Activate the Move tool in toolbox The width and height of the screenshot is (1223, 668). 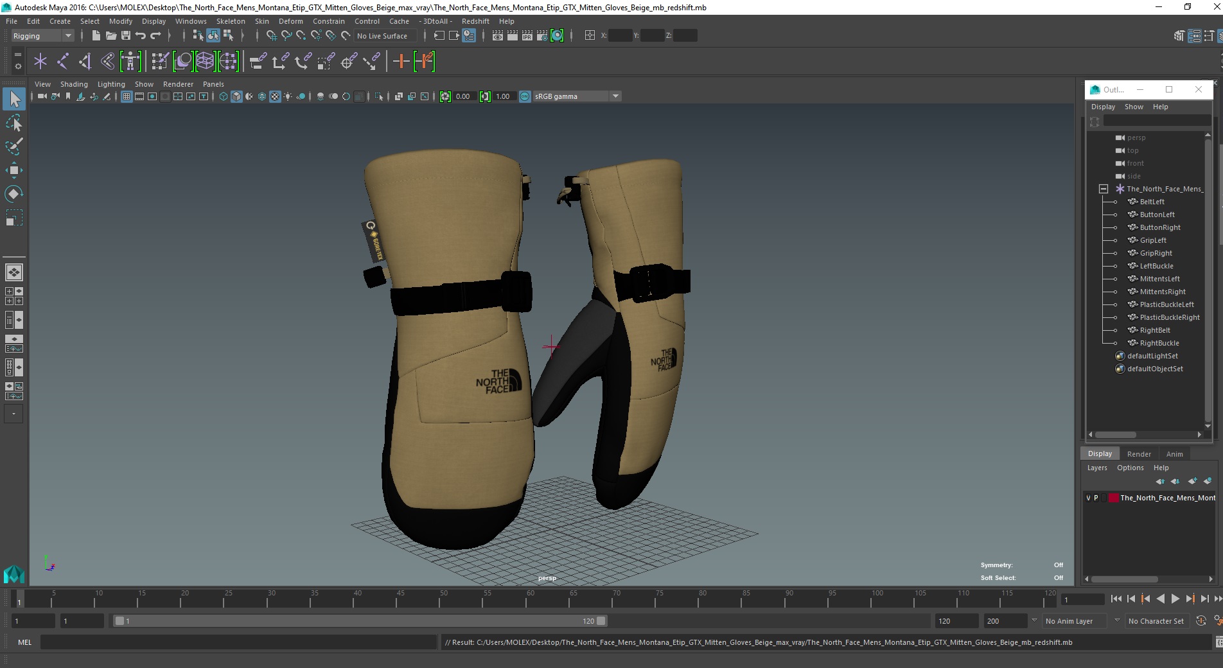point(14,170)
